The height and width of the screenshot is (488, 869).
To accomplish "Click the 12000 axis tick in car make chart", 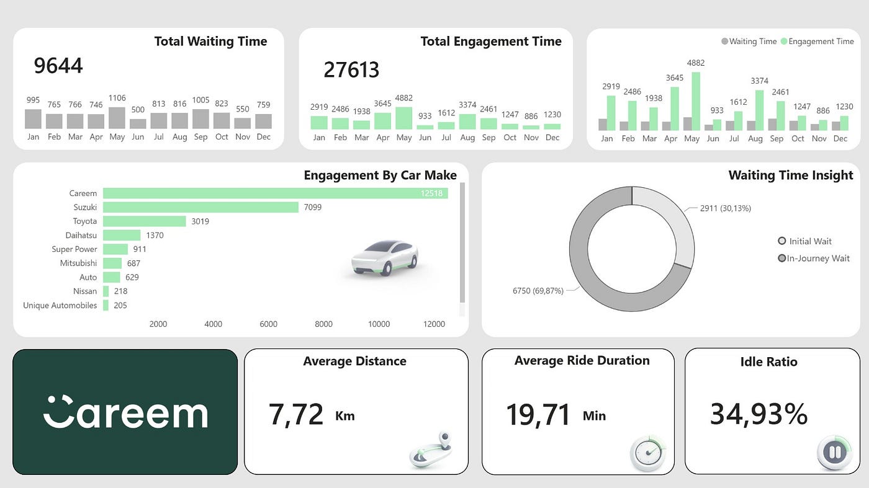I will coord(434,324).
